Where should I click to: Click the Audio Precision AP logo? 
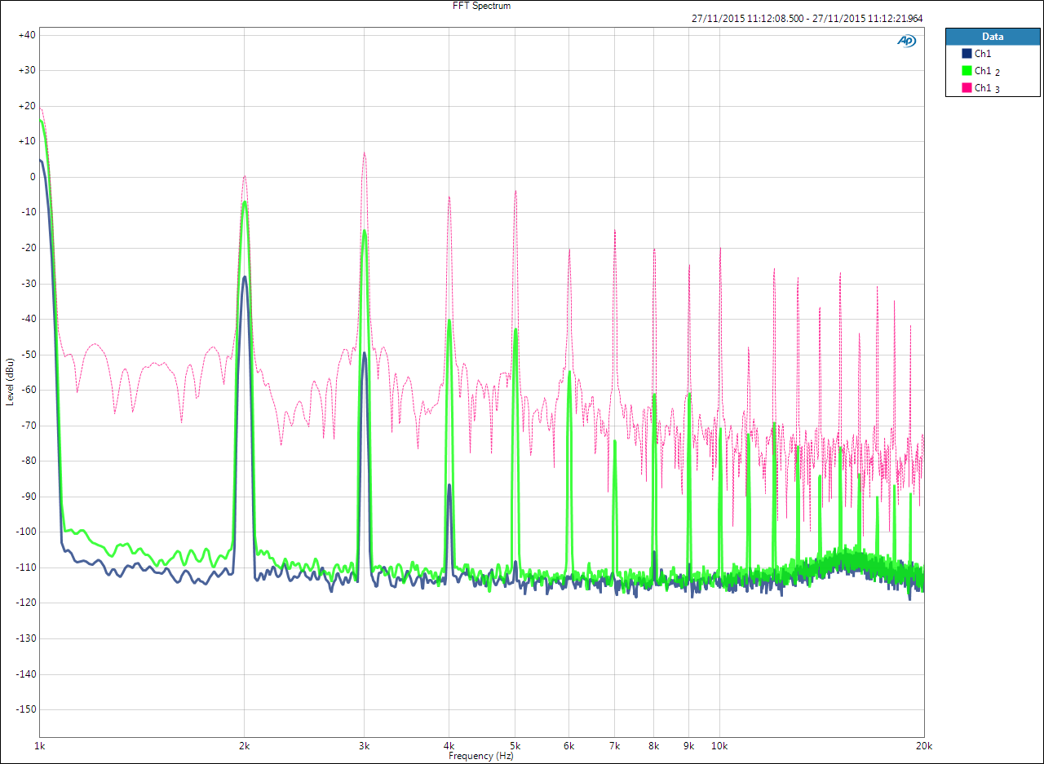pos(906,41)
